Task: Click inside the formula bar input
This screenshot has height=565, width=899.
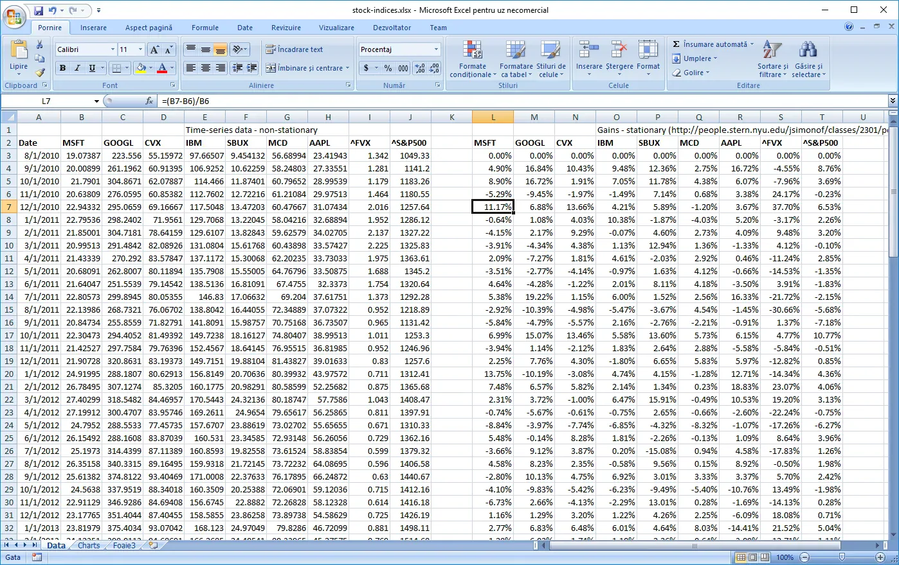Action: click(x=521, y=101)
